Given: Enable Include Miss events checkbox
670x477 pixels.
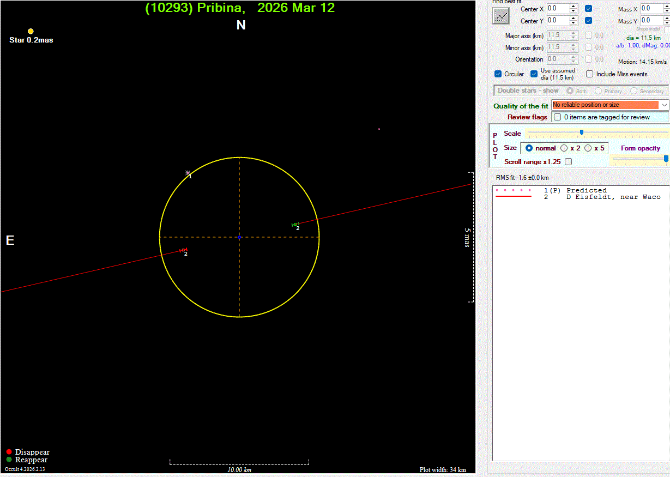Looking at the screenshot, I should pos(589,74).
